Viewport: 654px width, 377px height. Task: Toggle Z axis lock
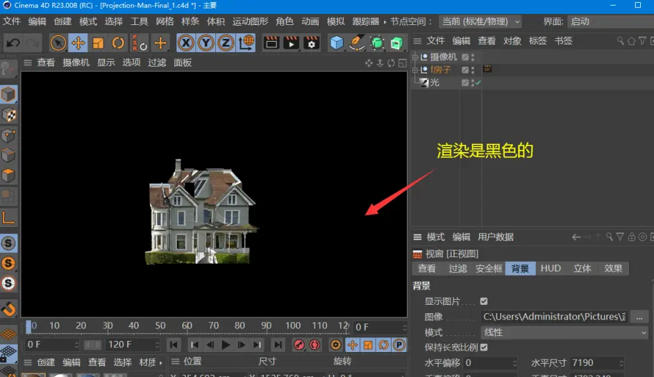pyautogui.click(x=226, y=42)
